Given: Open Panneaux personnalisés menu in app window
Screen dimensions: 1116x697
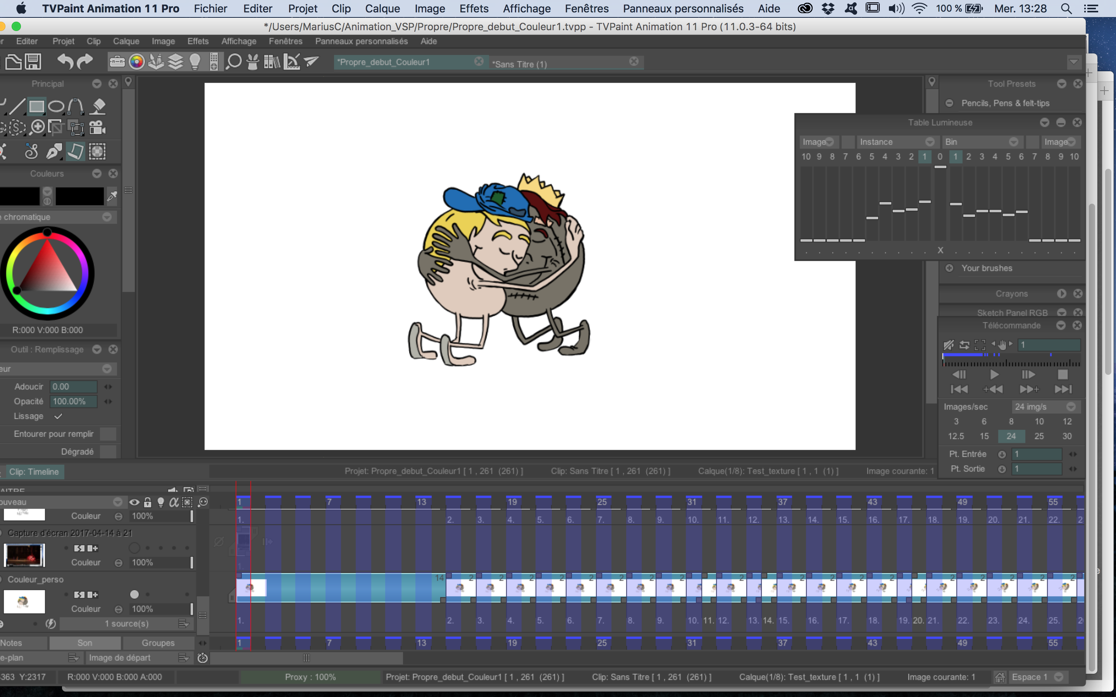Looking at the screenshot, I should point(362,41).
